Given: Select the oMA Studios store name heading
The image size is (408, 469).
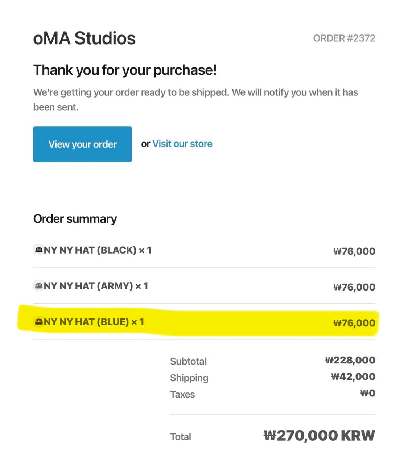Looking at the screenshot, I should [84, 38].
